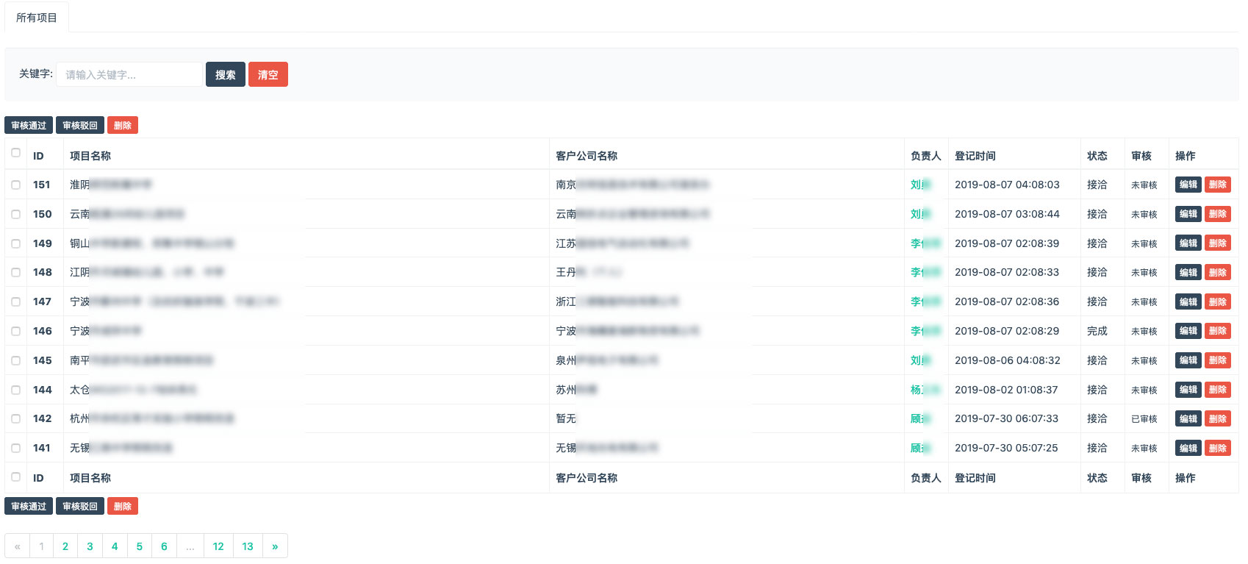This screenshot has height=564, width=1248.
Task: Delete project 150 using its 删除 button
Action: (1217, 214)
